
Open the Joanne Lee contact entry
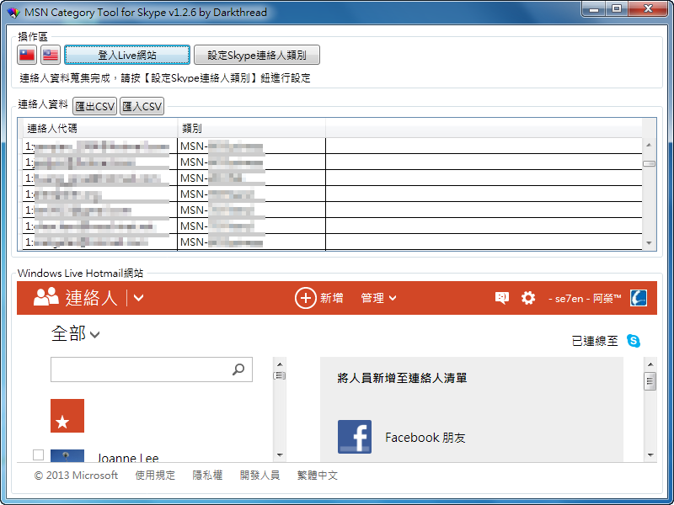128,458
